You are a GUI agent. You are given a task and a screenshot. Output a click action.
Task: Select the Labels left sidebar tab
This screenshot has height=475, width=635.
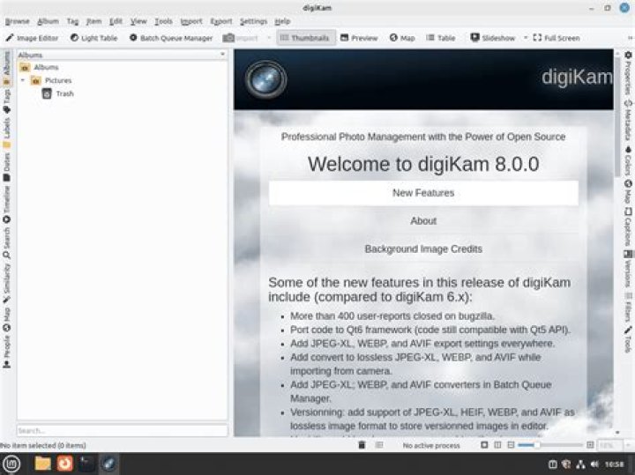coord(6,134)
